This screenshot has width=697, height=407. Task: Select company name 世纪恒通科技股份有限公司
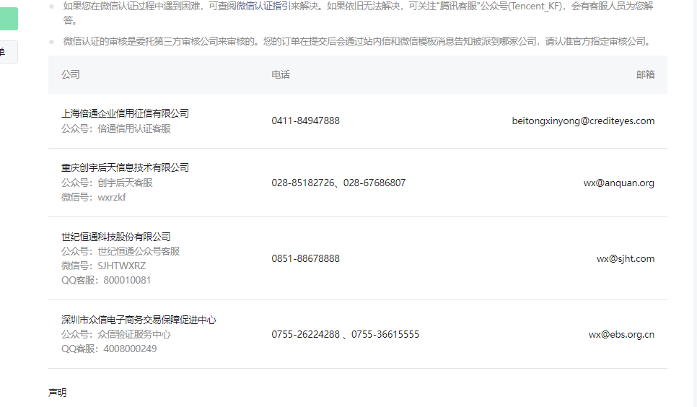click(116, 237)
